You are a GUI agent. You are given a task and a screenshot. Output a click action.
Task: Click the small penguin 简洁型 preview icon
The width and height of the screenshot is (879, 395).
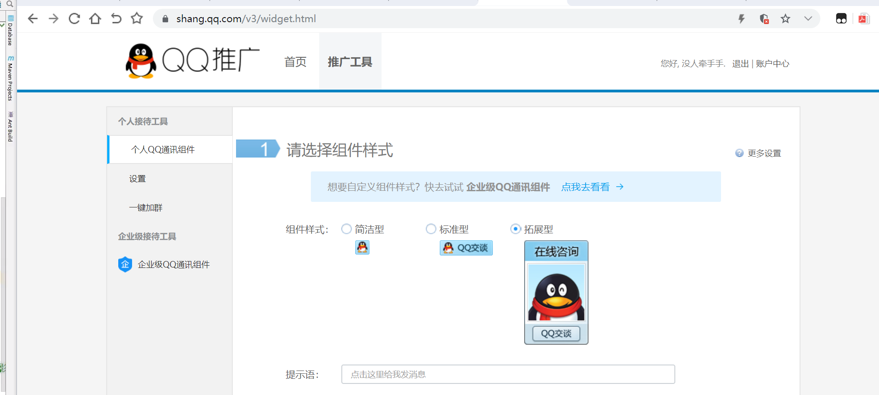point(362,248)
